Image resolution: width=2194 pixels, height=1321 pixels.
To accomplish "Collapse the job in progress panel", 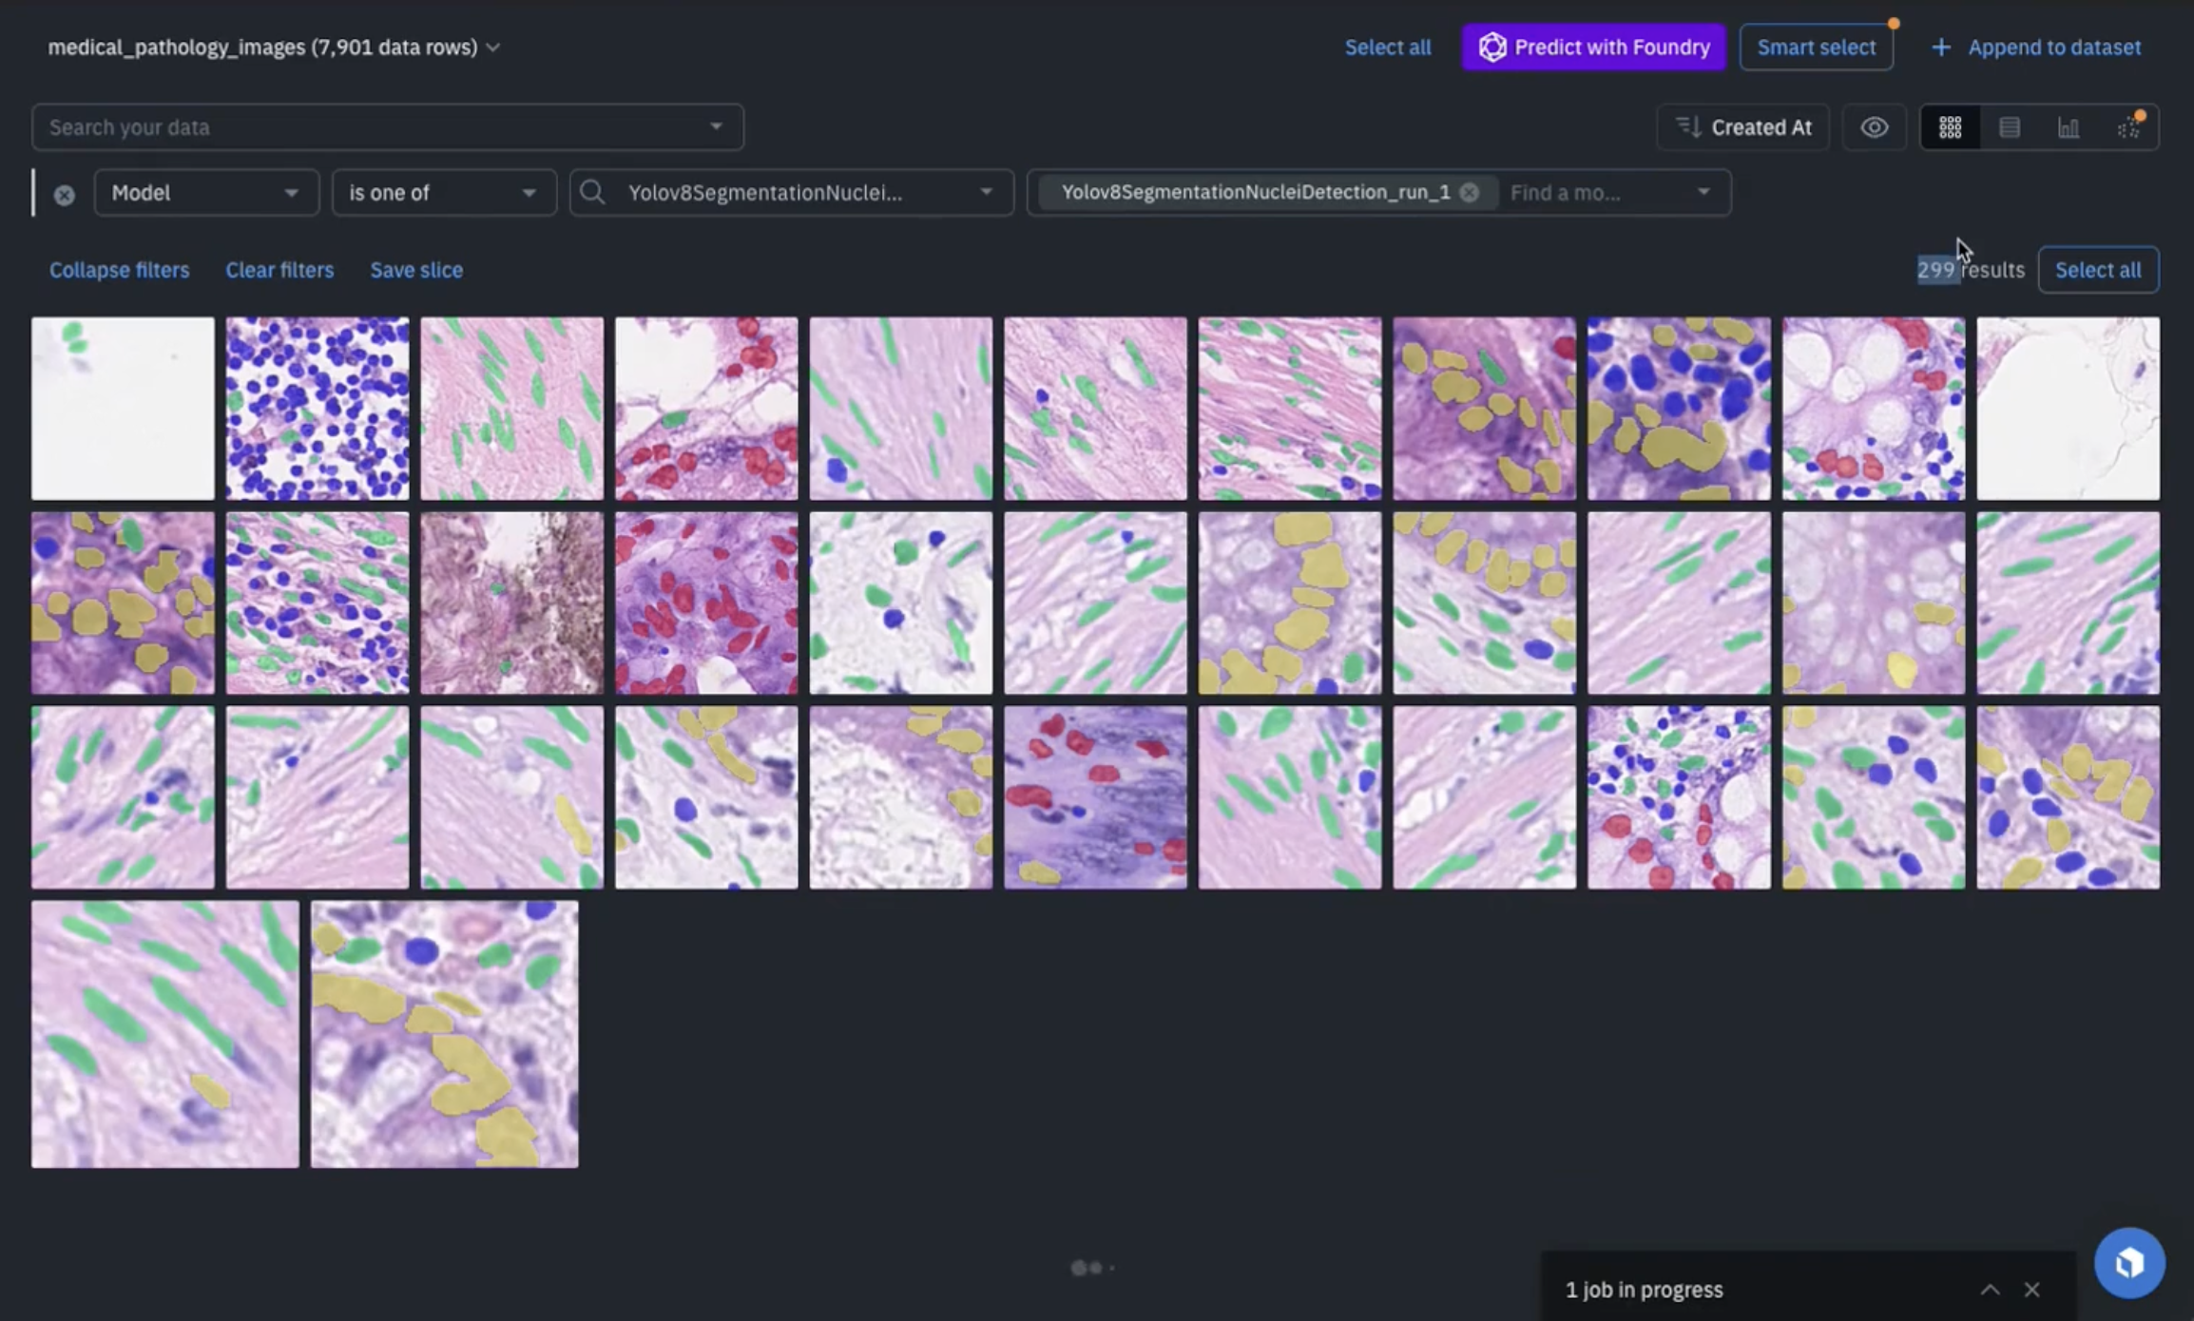I will (1990, 1290).
